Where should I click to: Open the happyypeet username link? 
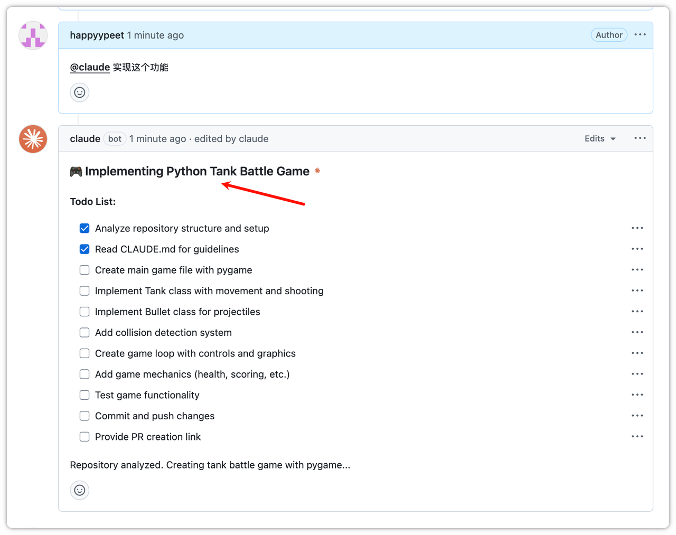click(x=97, y=35)
